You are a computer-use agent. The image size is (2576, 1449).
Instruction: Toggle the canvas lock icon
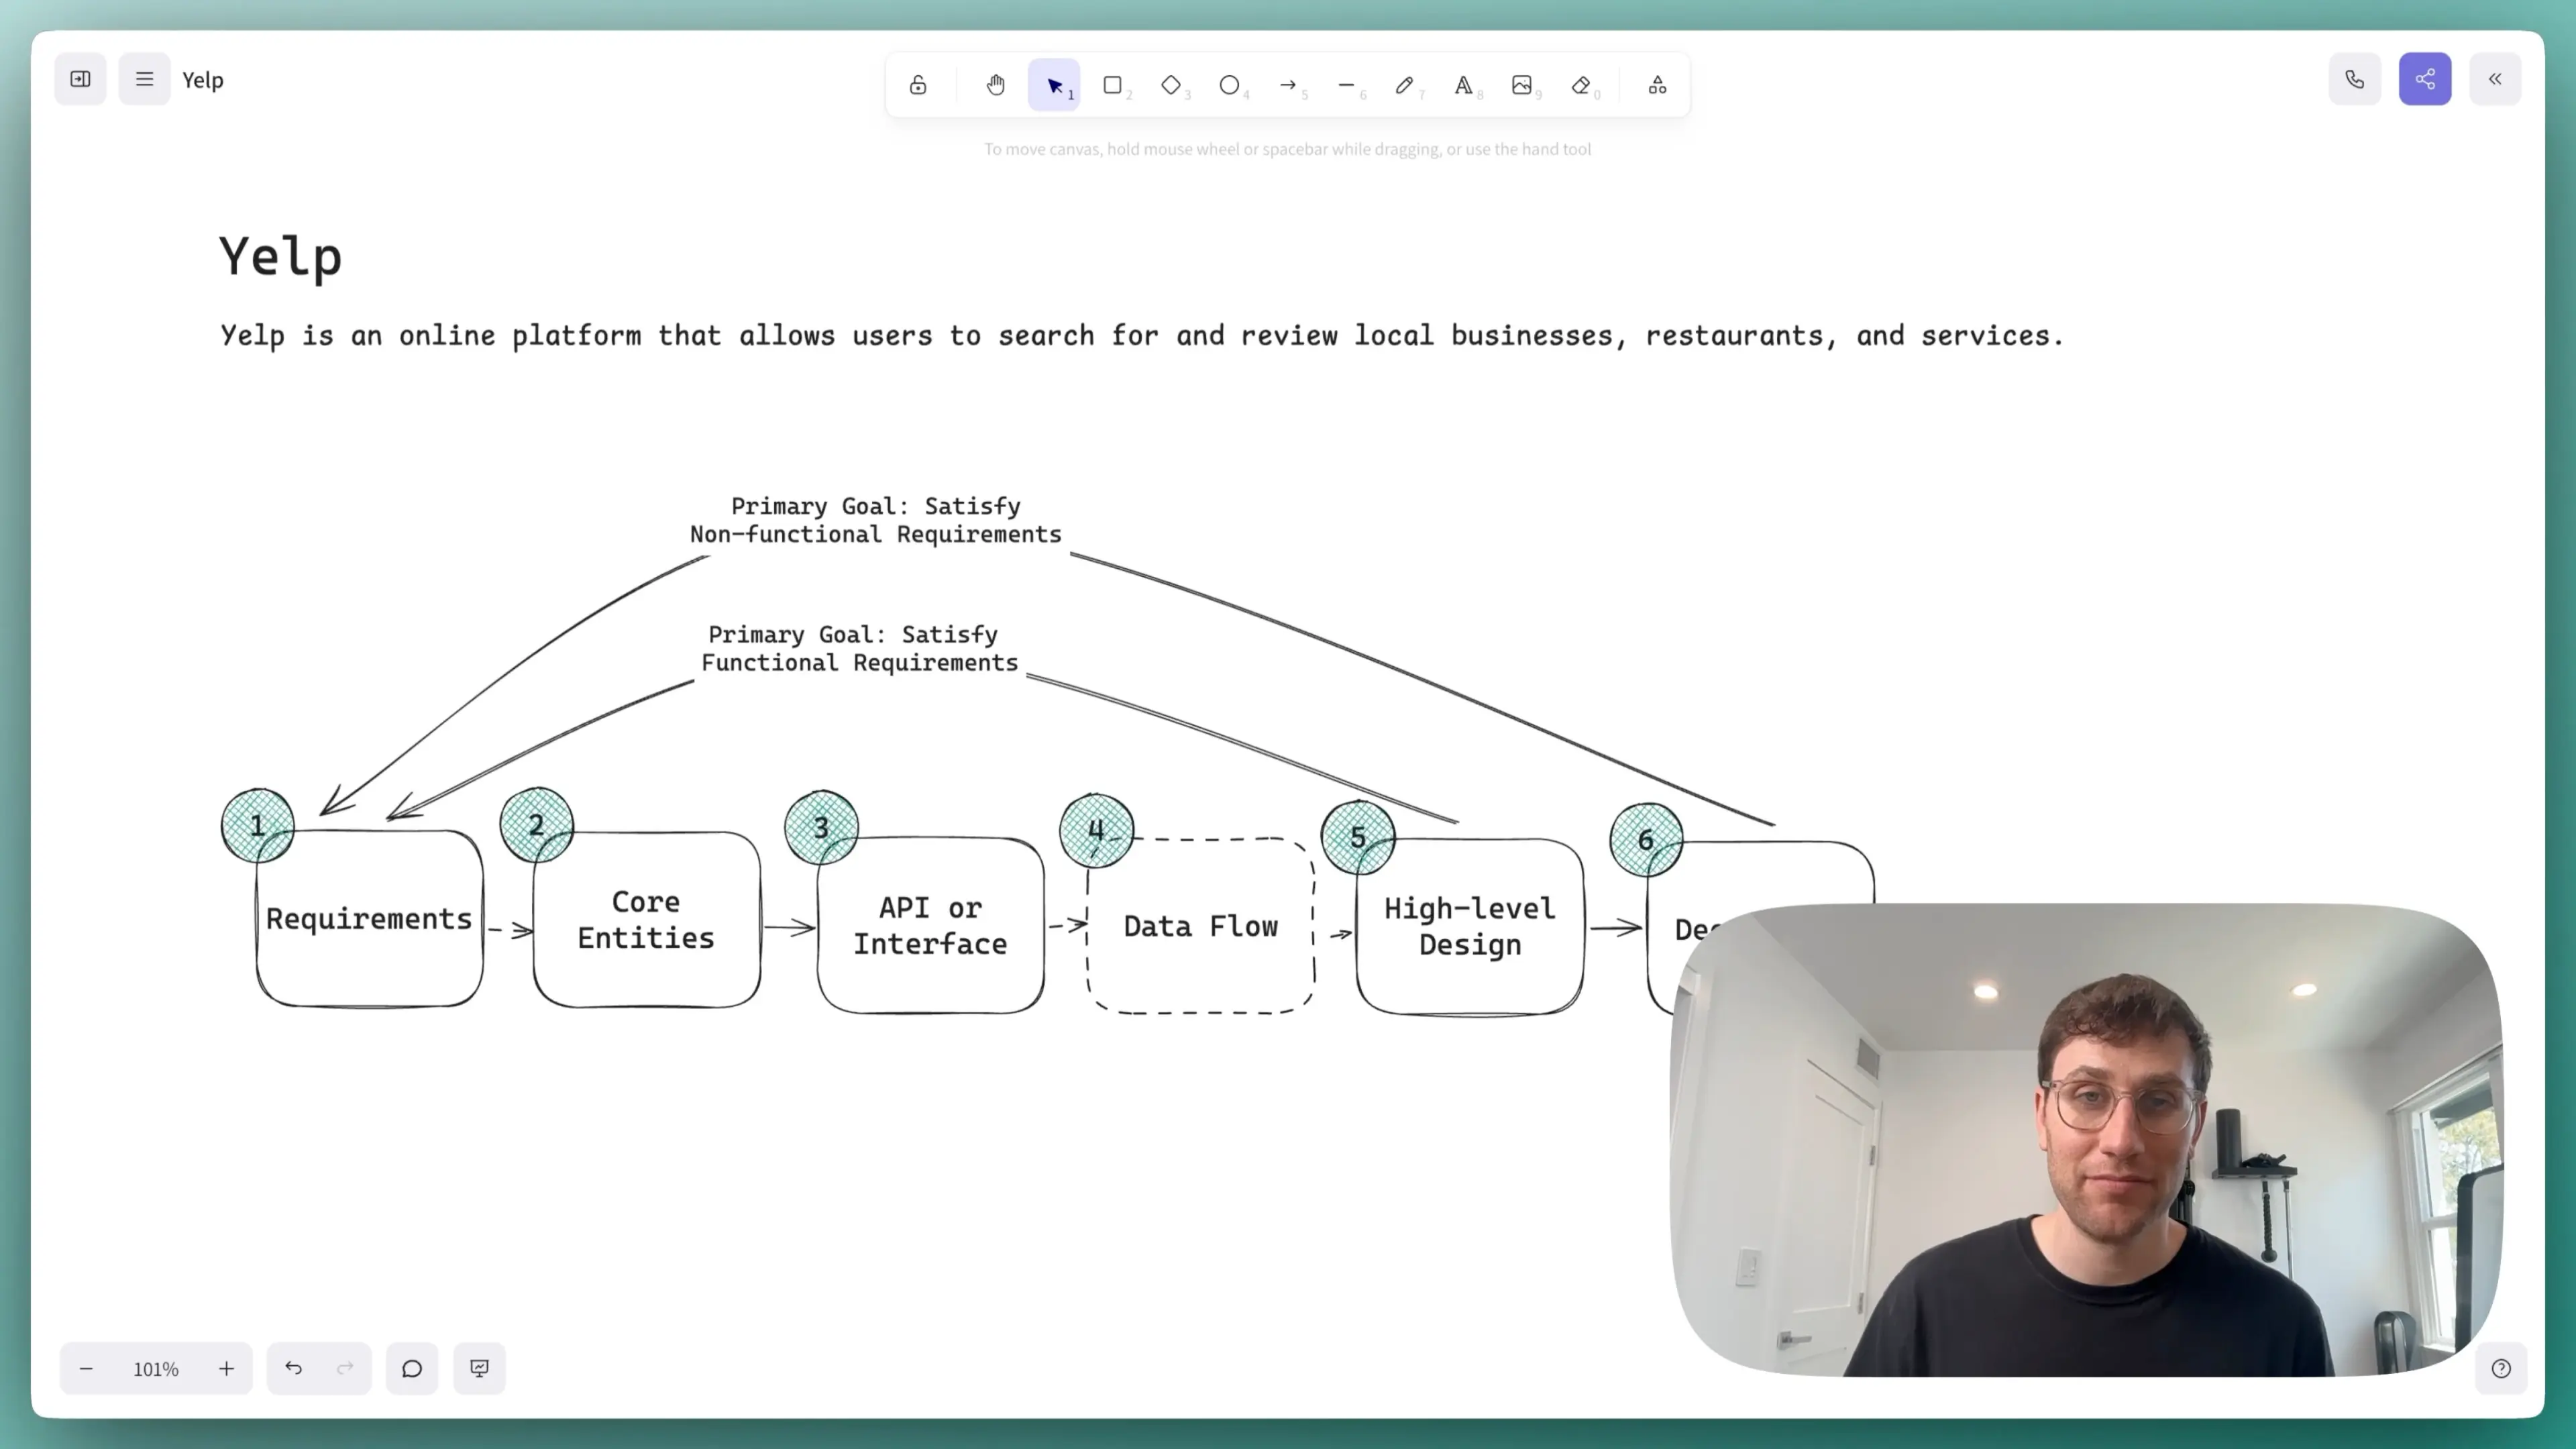[917, 85]
